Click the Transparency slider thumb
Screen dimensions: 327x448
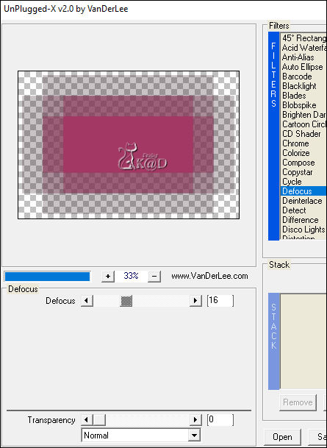99,420
